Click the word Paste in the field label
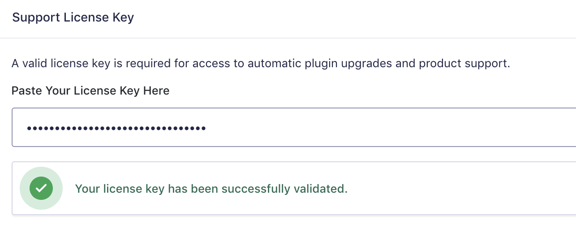The height and width of the screenshot is (242, 576). [x=27, y=91]
